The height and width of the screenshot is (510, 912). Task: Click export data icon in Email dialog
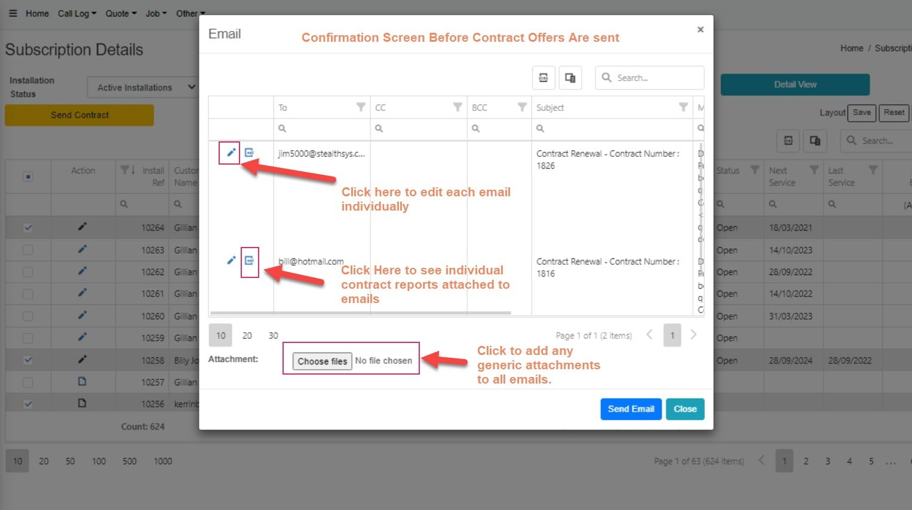click(543, 78)
